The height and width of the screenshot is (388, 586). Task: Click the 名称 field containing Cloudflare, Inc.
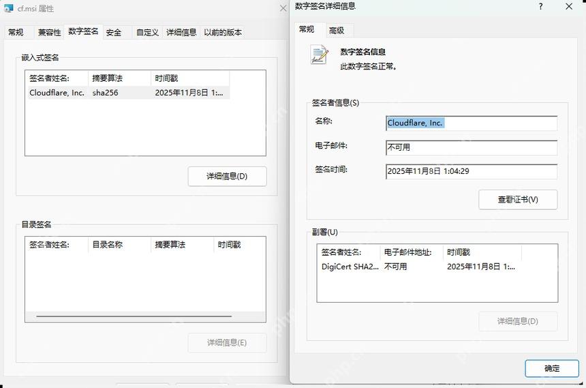[472, 123]
